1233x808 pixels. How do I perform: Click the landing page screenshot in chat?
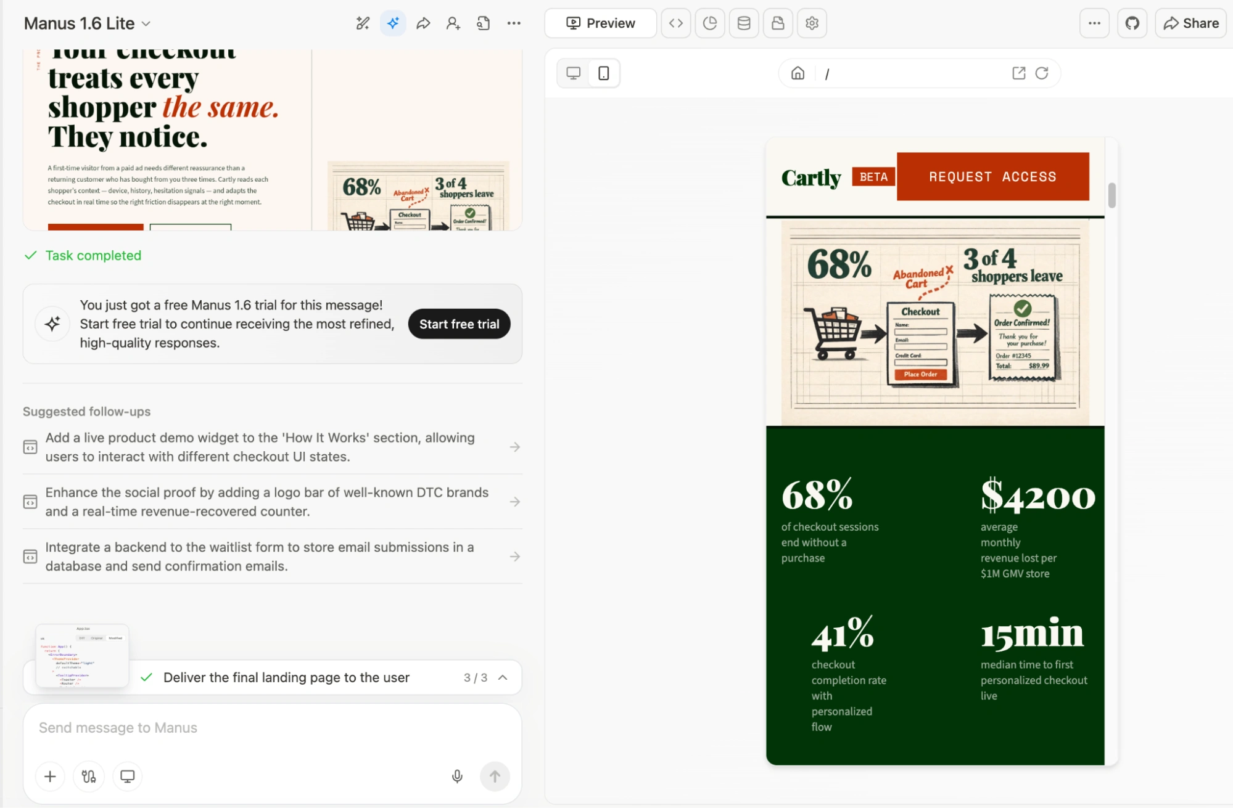[272, 141]
